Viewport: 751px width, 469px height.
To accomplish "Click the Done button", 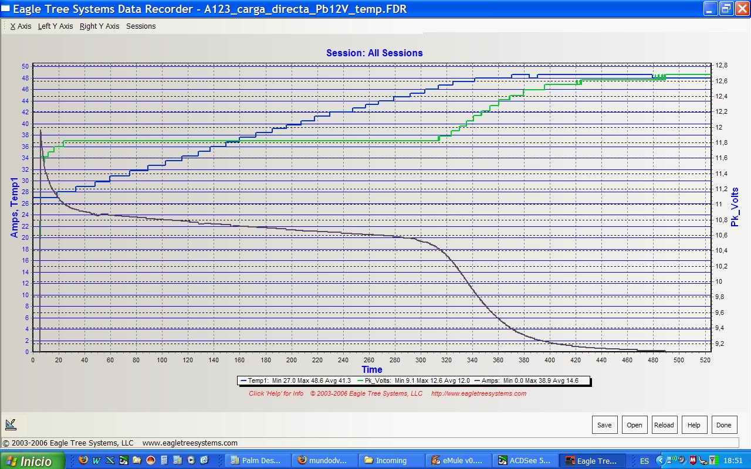I will point(723,425).
